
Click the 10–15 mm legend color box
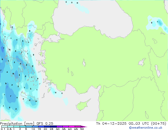tap(35, 127)
